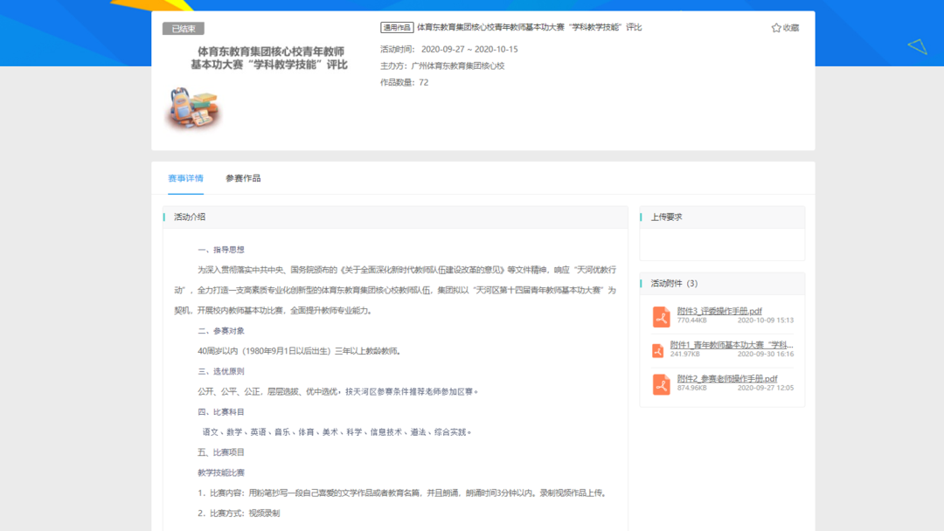Click the star icon next to 收藏
This screenshot has height=531, width=944.
[774, 27]
